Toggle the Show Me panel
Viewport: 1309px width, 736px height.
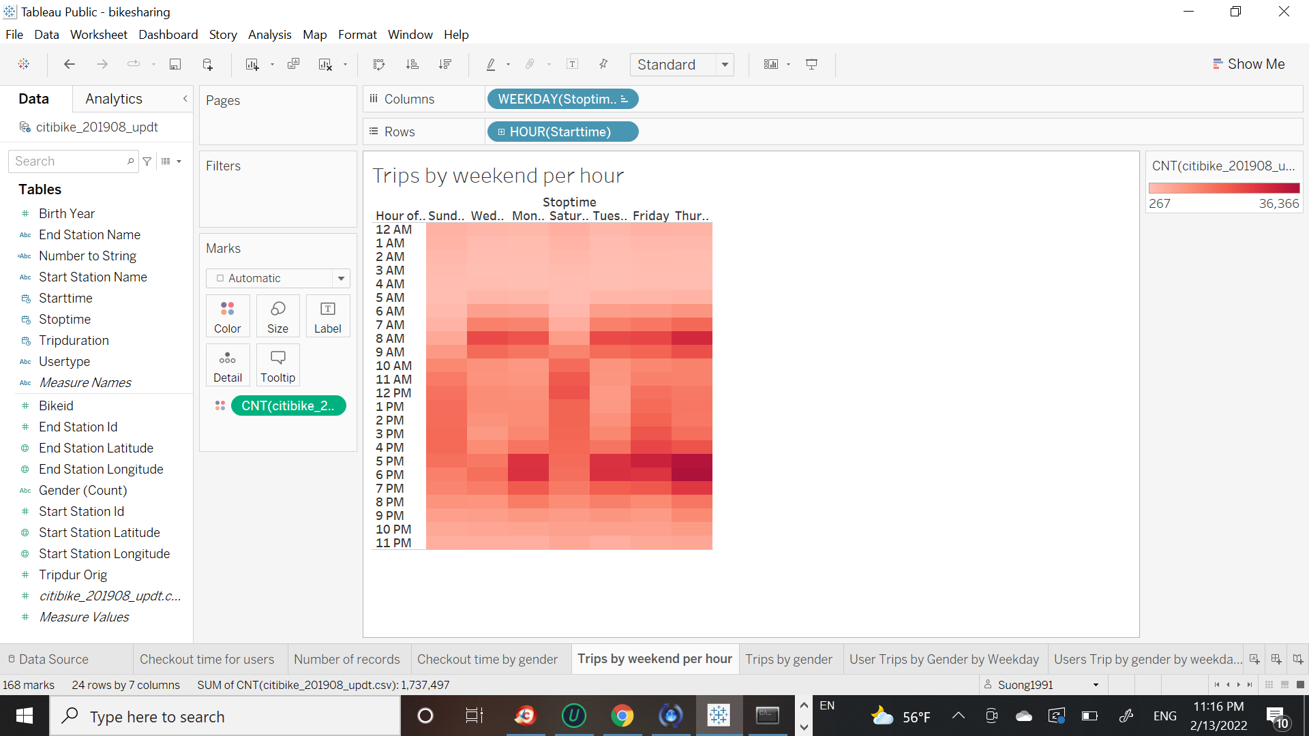[1249, 64]
